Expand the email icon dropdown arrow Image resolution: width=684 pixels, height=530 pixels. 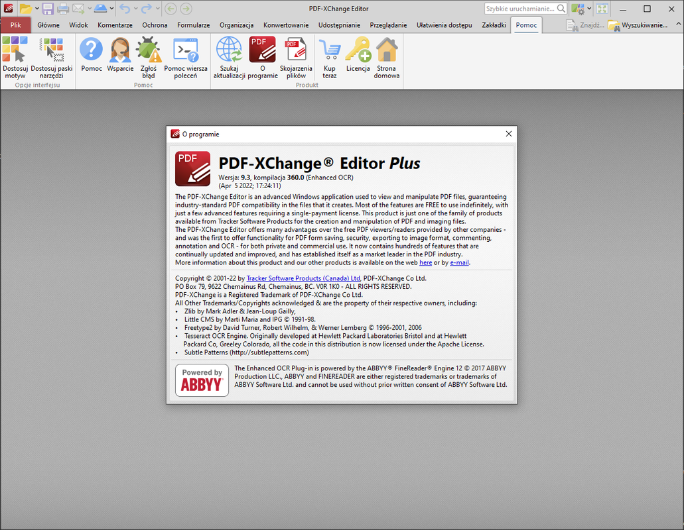90,8
